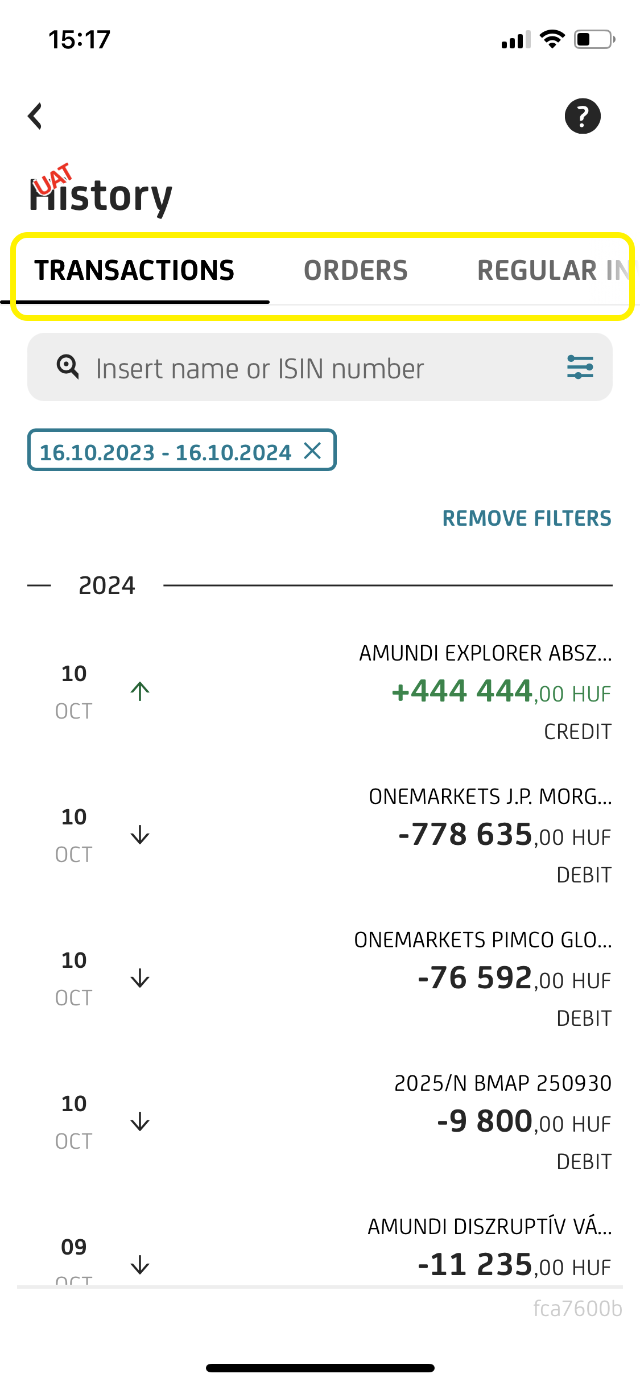
Task: Open the filter sliders icon
Action: point(580,367)
